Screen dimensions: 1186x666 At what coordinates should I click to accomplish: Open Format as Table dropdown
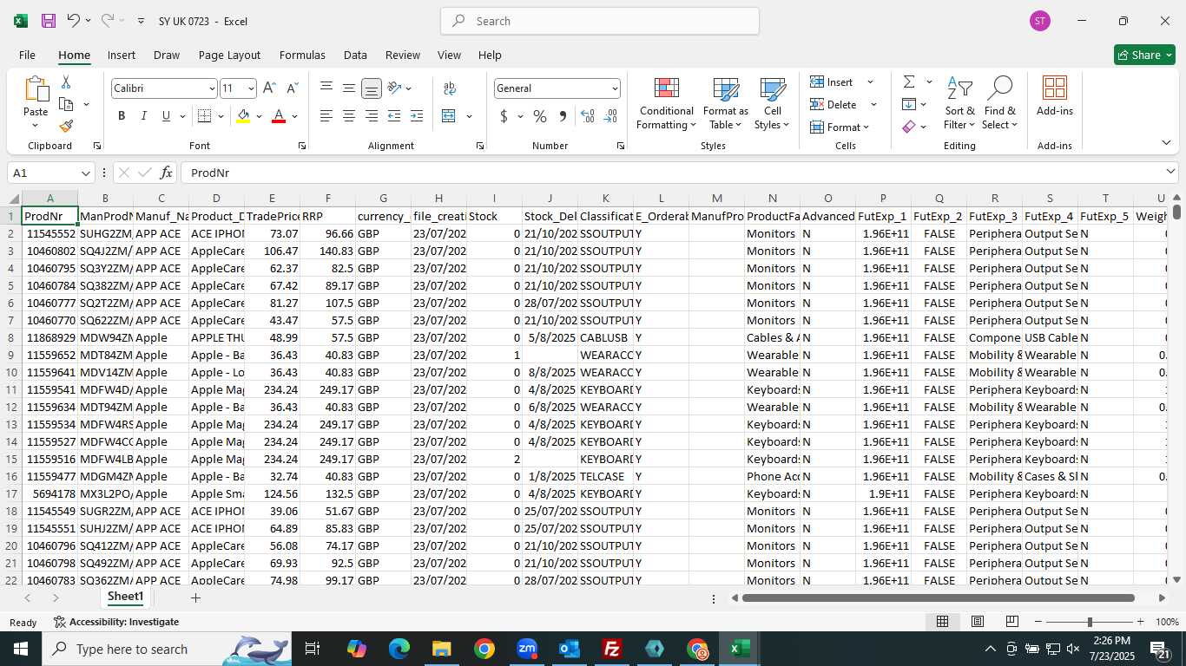click(725, 103)
